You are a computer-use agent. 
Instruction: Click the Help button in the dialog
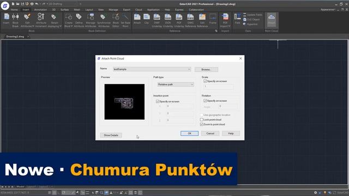(231, 133)
